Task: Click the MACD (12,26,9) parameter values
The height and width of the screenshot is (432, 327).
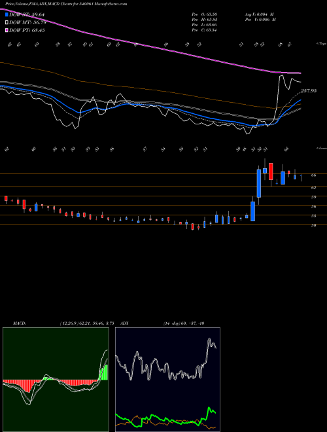Action: click(86, 323)
